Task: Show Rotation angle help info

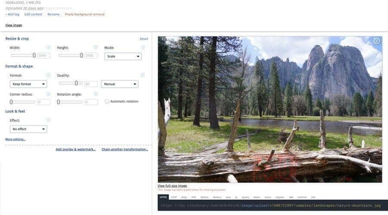Action: point(96,94)
